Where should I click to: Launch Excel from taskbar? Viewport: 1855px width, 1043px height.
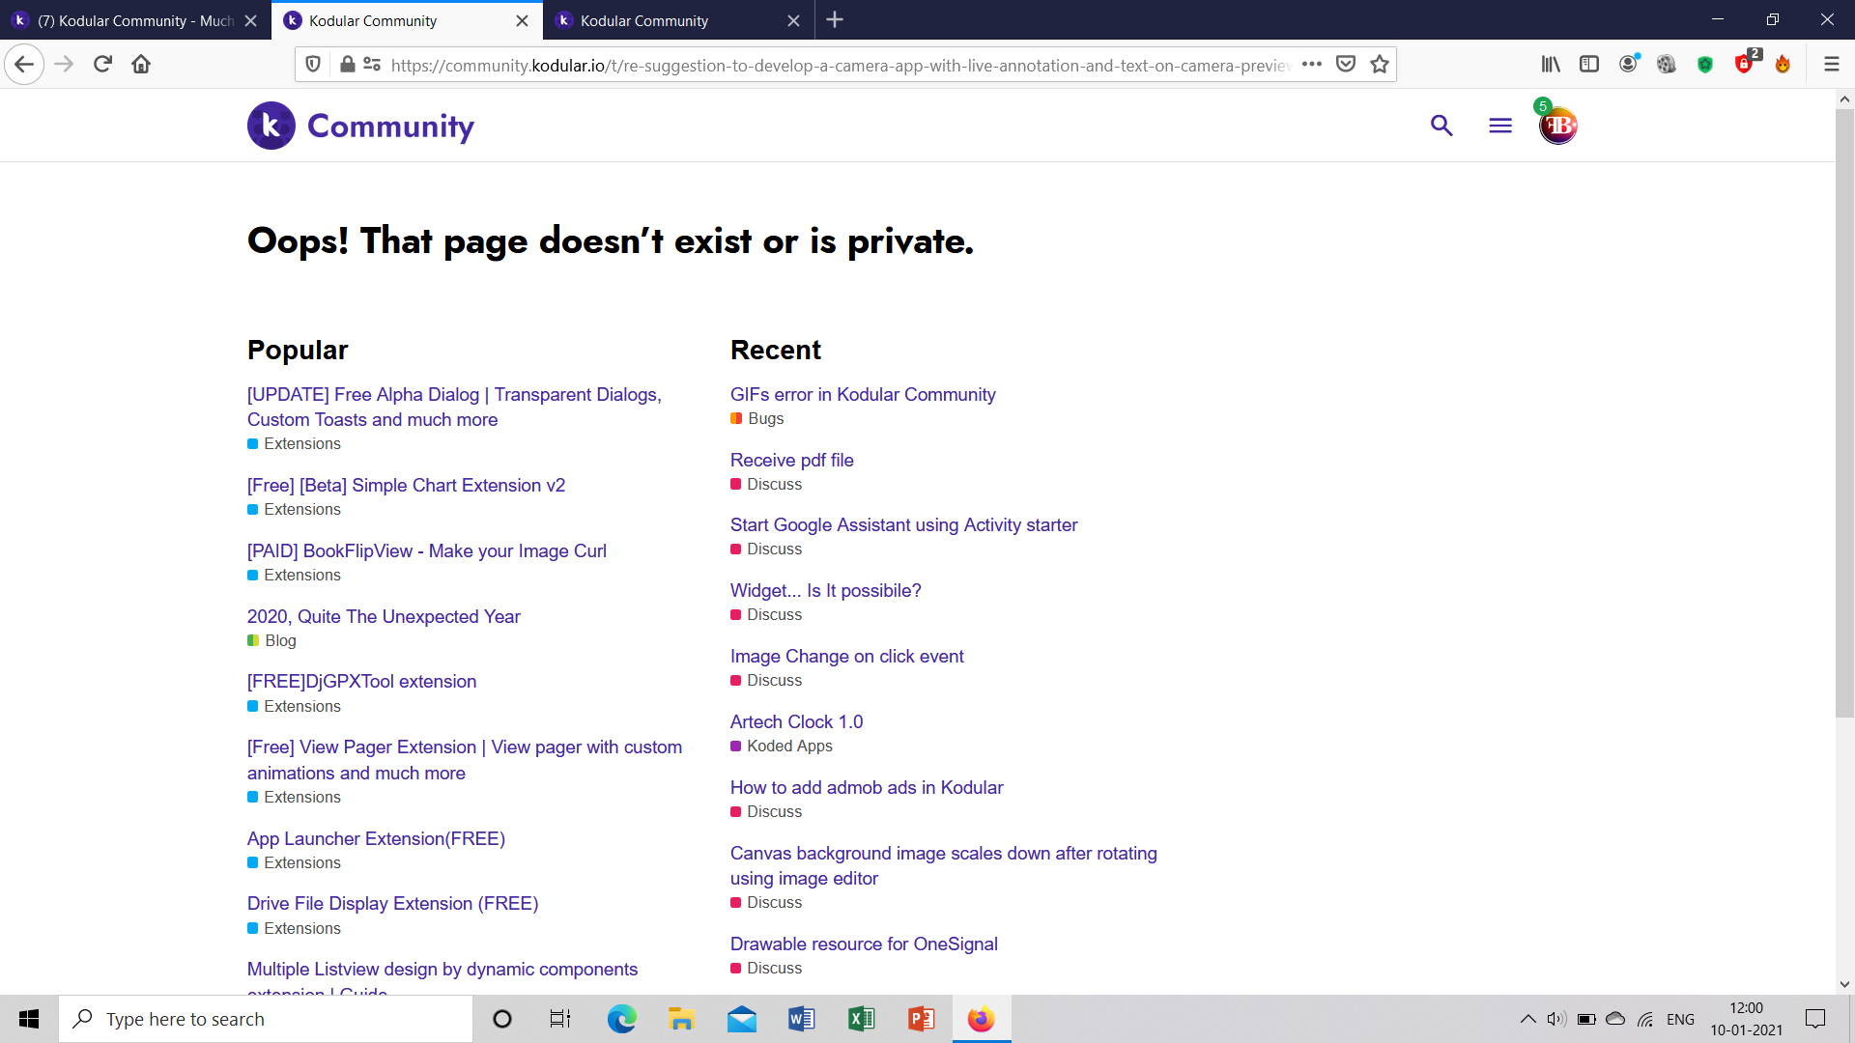click(x=861, y=1019)
